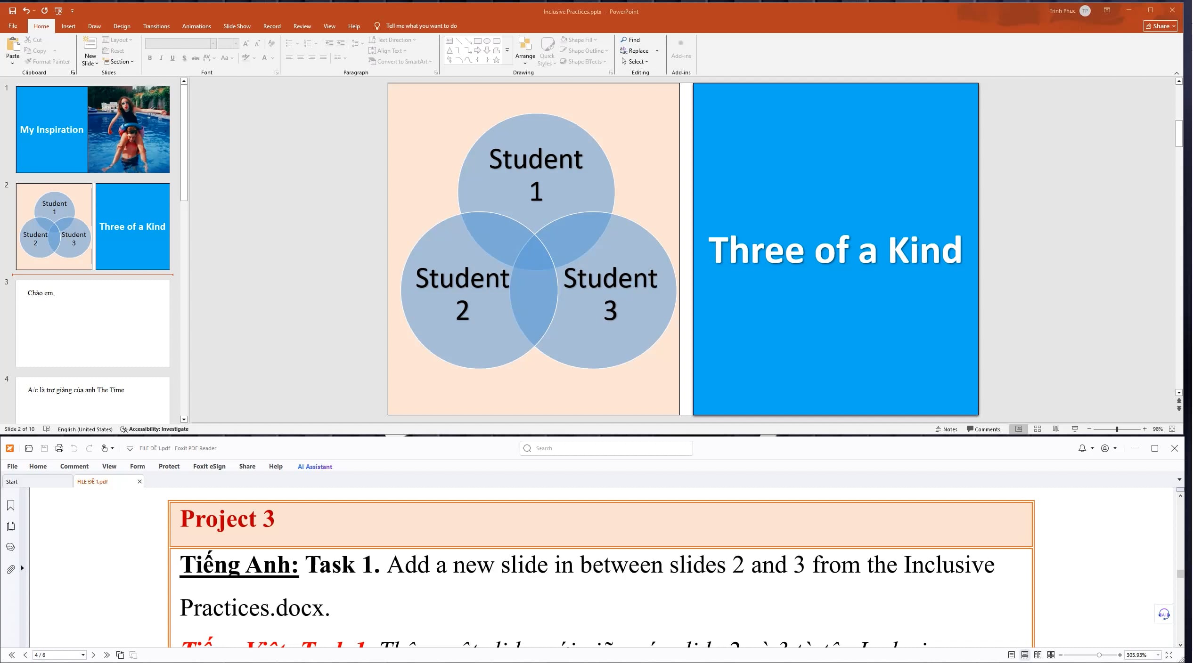Switch to Slide Sorter view icon
The width and height of the screenshot is (1193, 663).
1037,429
